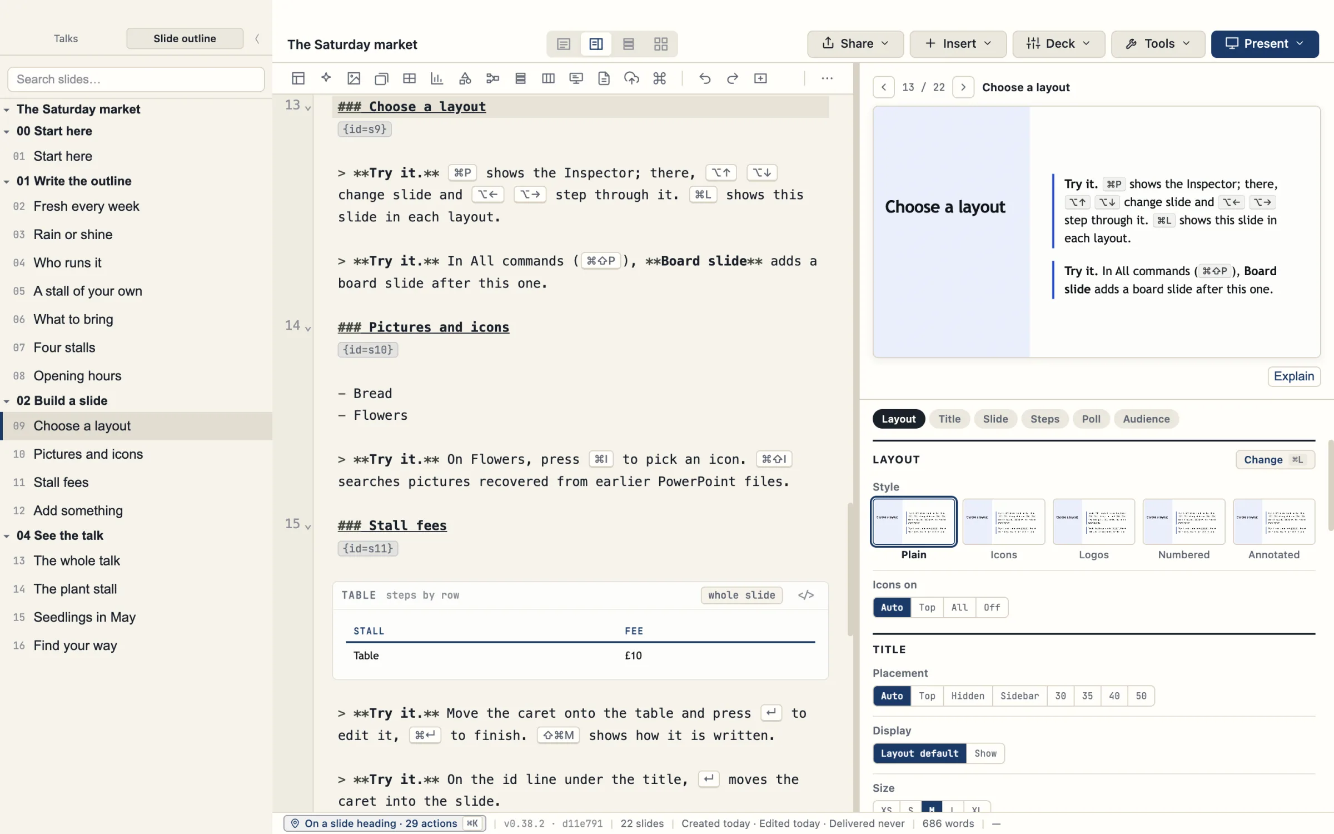
Task: Set title Placement to Hidden
Action: (x=968, y=696)
